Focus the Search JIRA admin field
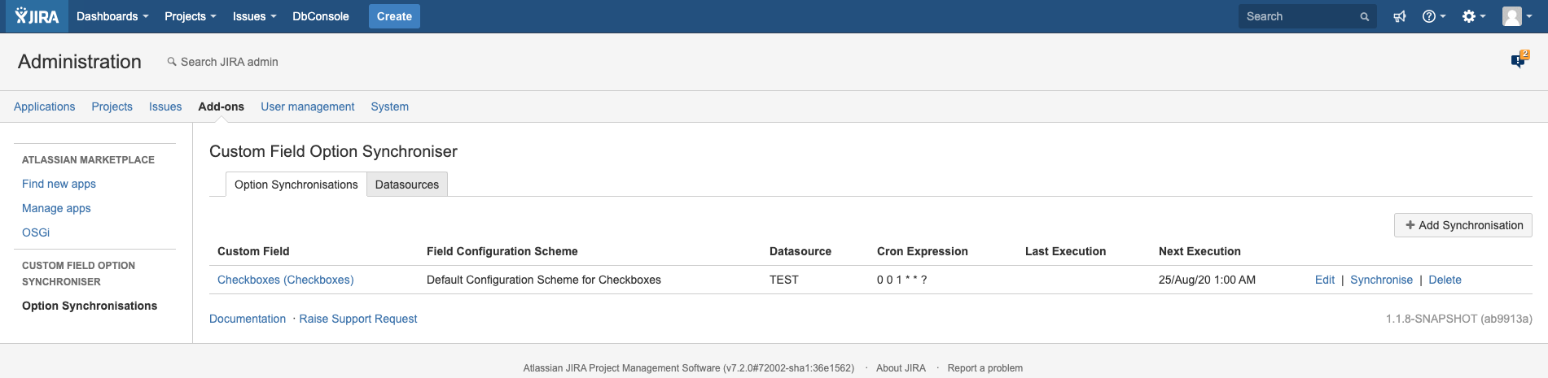This screenshot has height=378, width=1548. pyautogui.click(x=229, y=62)
